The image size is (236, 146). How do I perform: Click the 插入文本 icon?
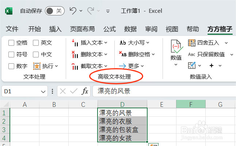[75, 43]
